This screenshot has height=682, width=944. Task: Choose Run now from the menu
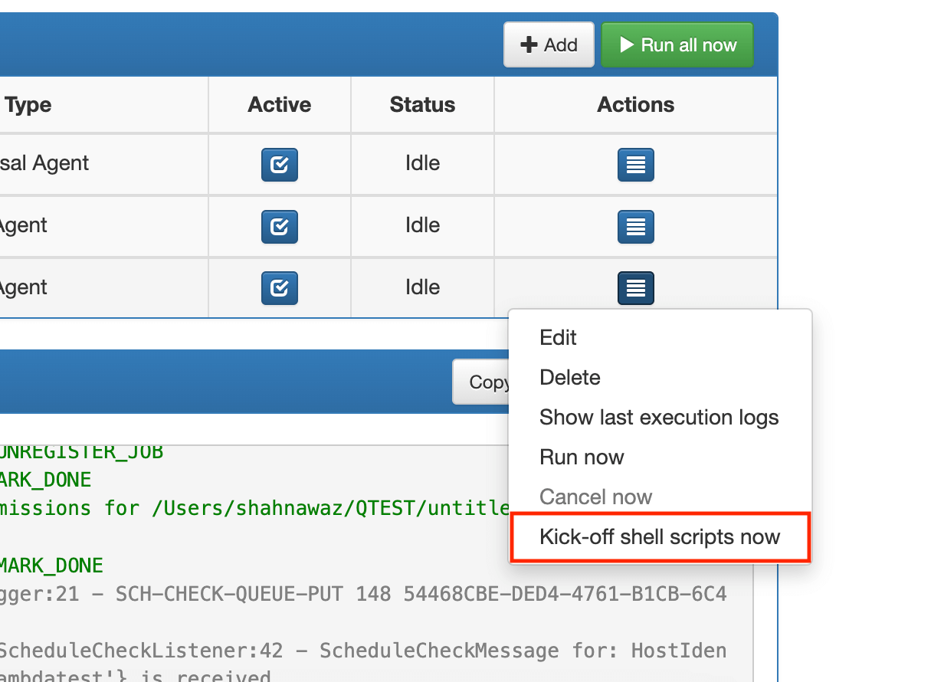(x=582, y=457)
